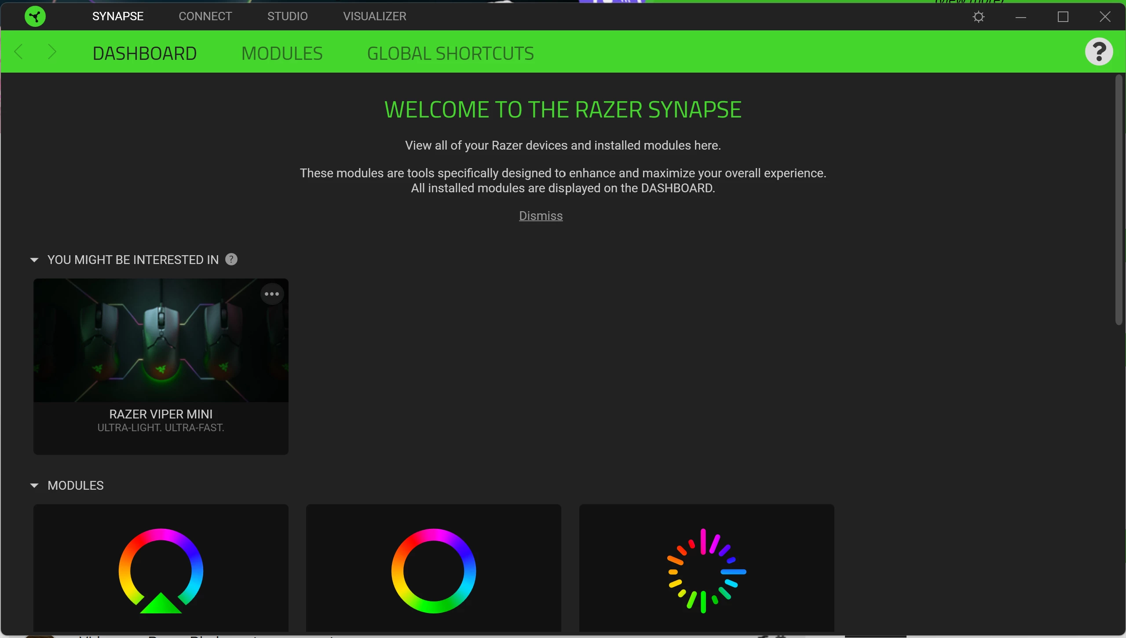Viewport: 1126px width, 638px height.
Task: Open options on the Razer Viper Mini card
Action: tap(272, 293)
